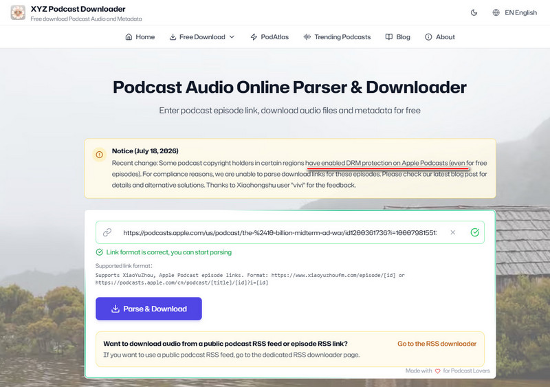Follow the Go to the RSS downloader link
The height and width of the screenshot is (387, 550).
[437, 344]
